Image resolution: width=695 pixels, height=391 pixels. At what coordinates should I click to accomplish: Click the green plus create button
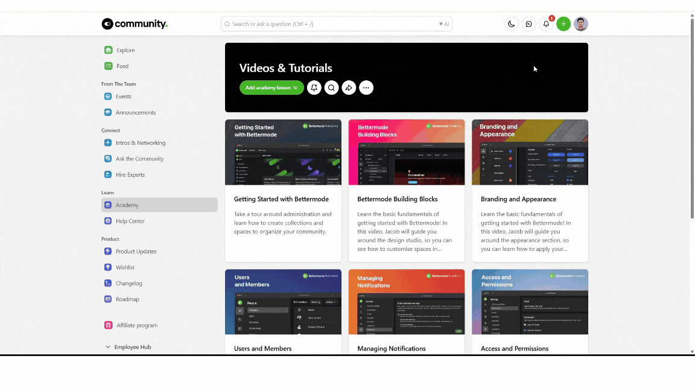tap(563, 24)
